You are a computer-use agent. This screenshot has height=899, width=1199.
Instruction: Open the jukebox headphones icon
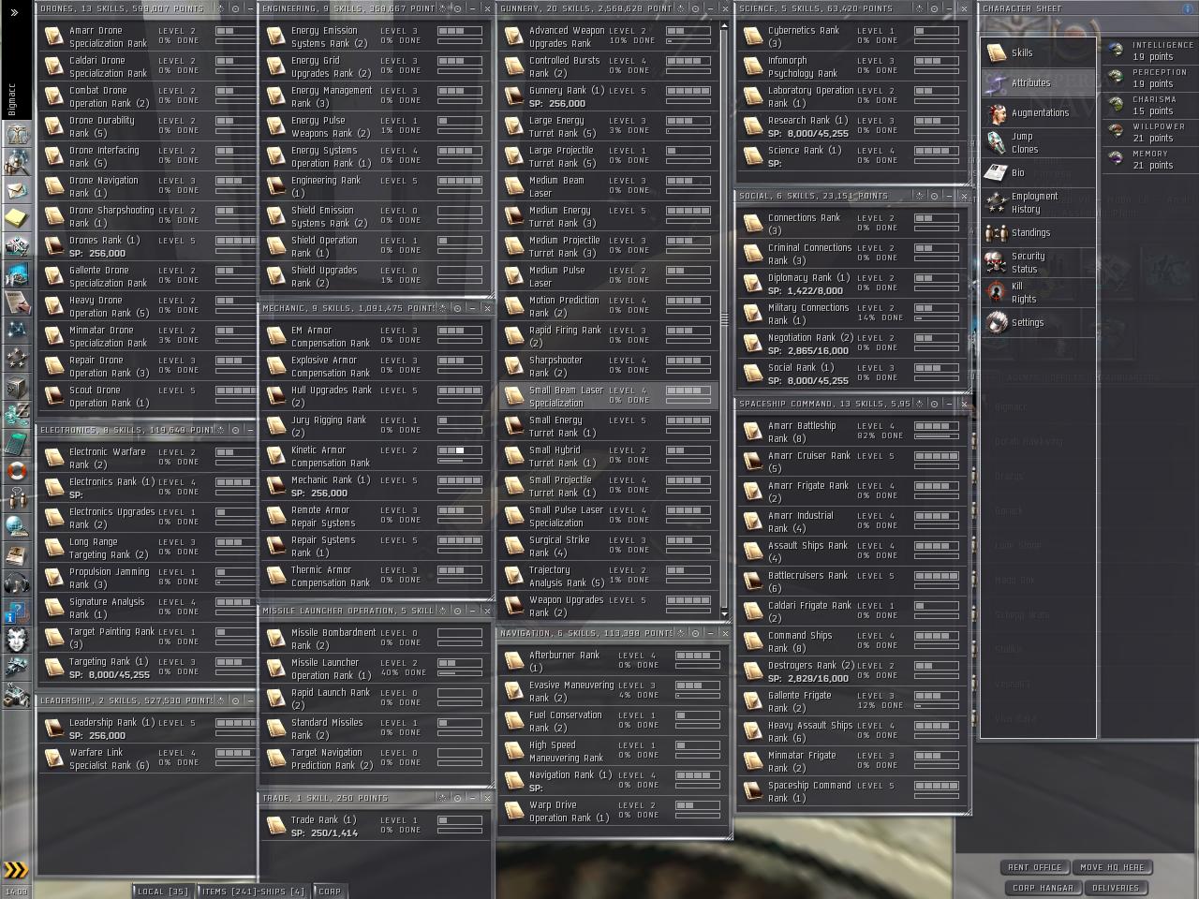click(17, 582)
